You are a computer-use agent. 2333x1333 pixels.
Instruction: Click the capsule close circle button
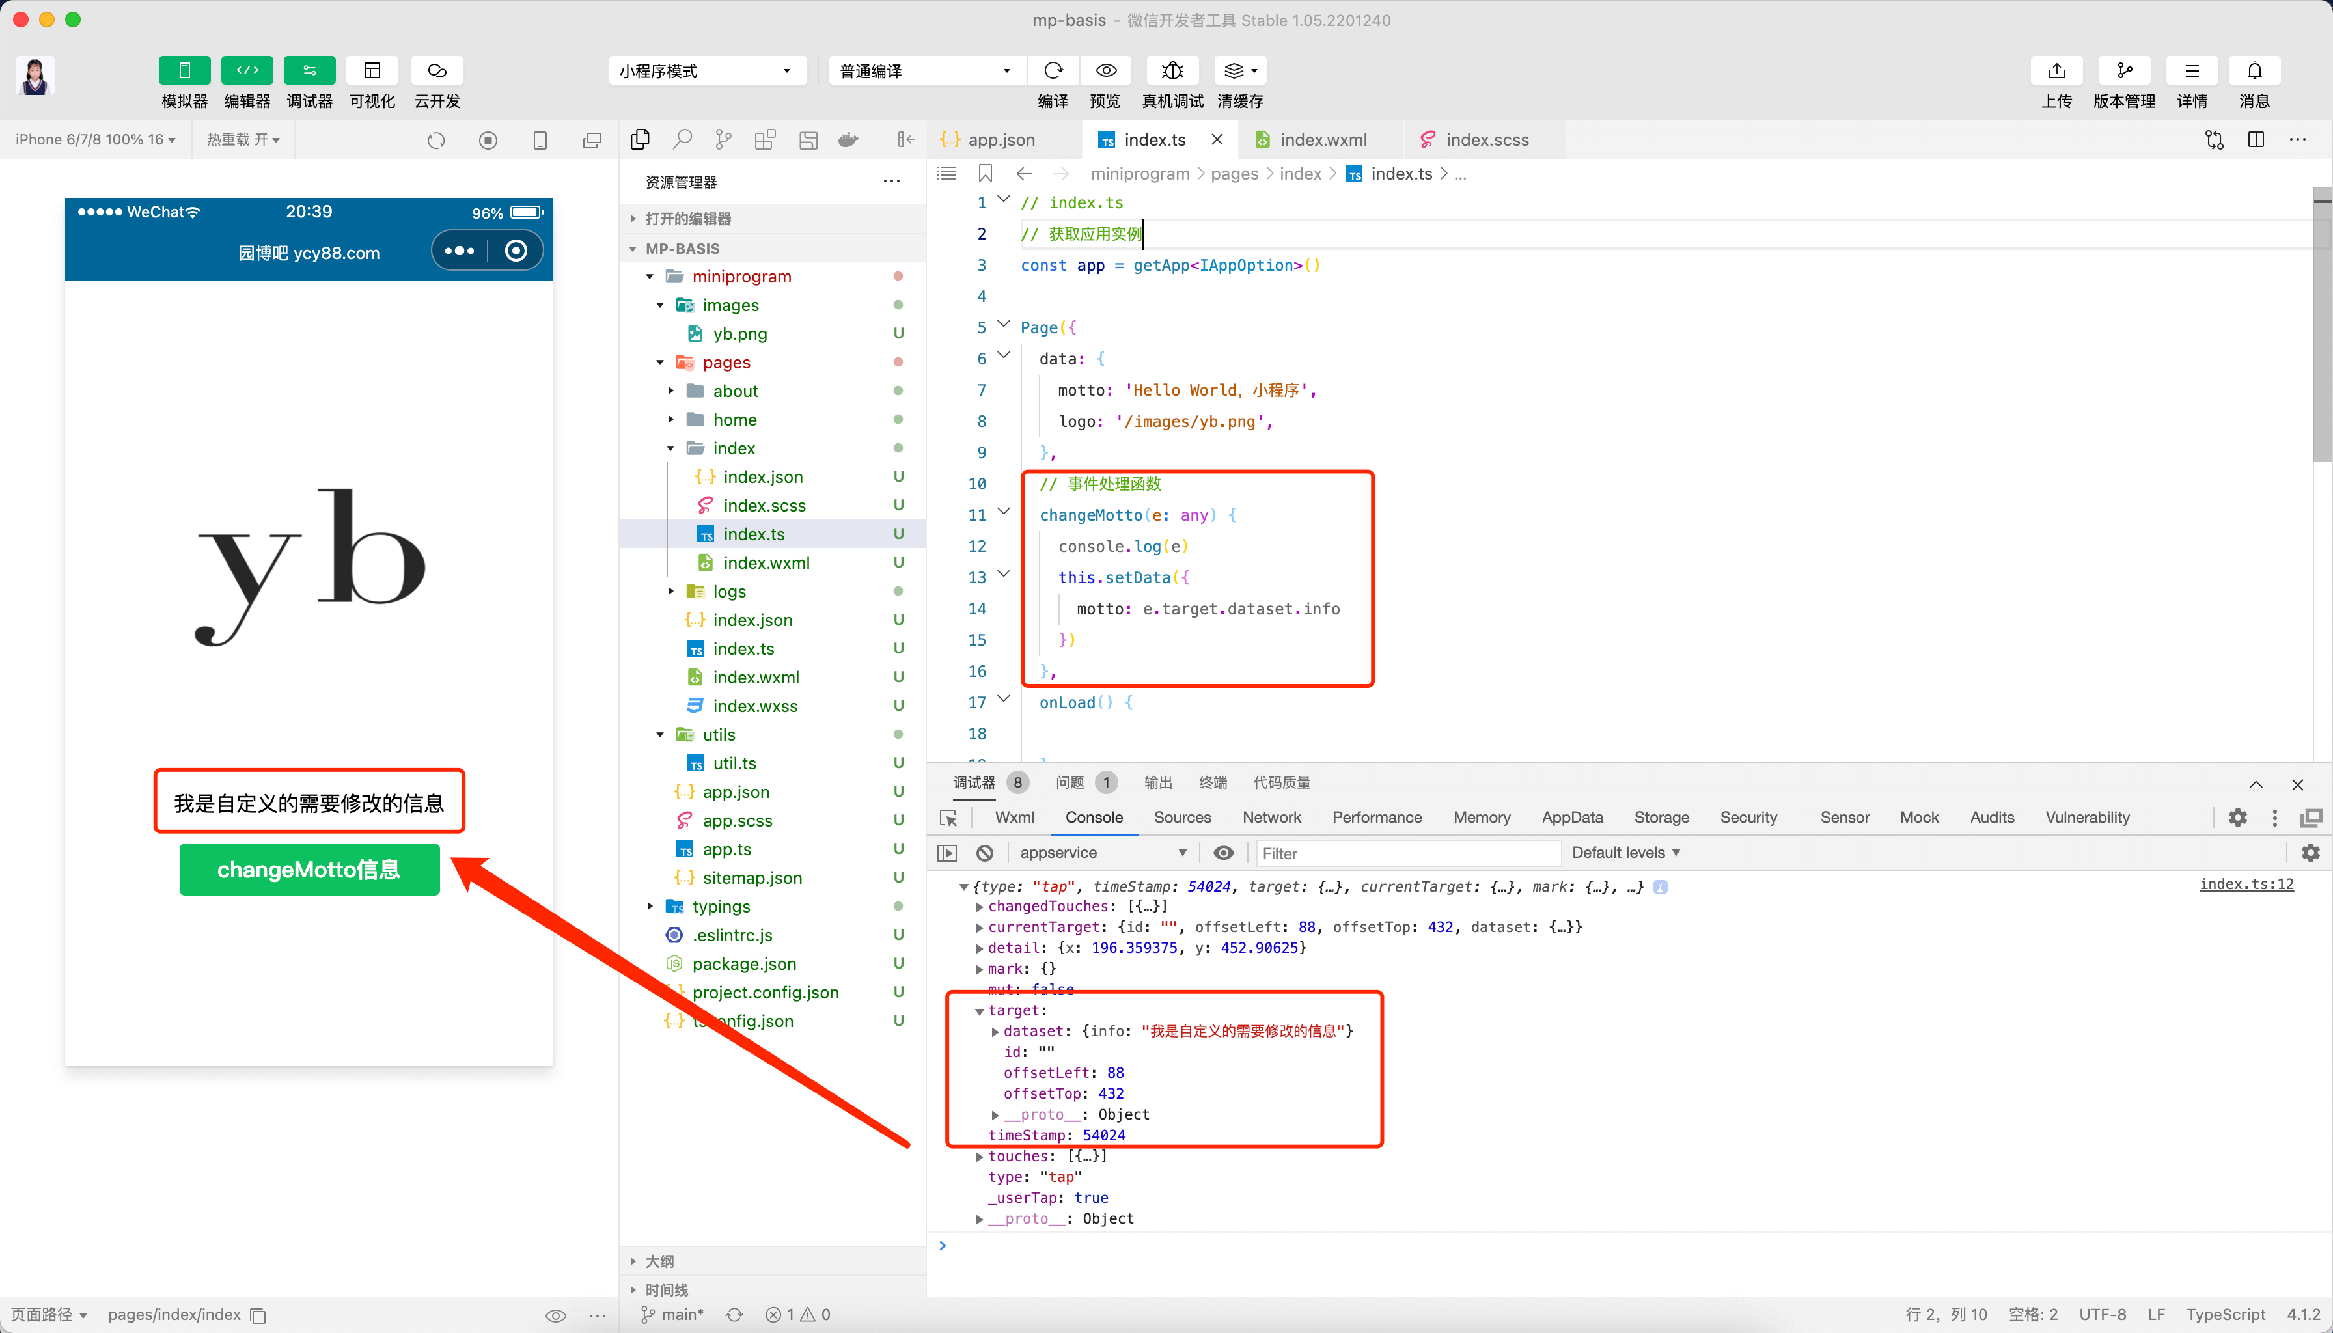pos(516,251)
